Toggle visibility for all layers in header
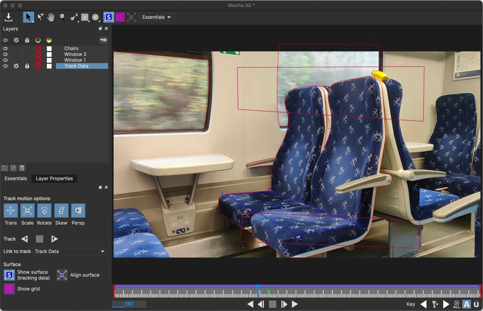483x311 pixels. click(x=5, y=40)
